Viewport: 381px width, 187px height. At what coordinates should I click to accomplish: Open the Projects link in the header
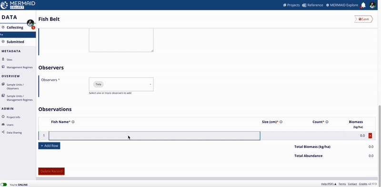point(291,5)
